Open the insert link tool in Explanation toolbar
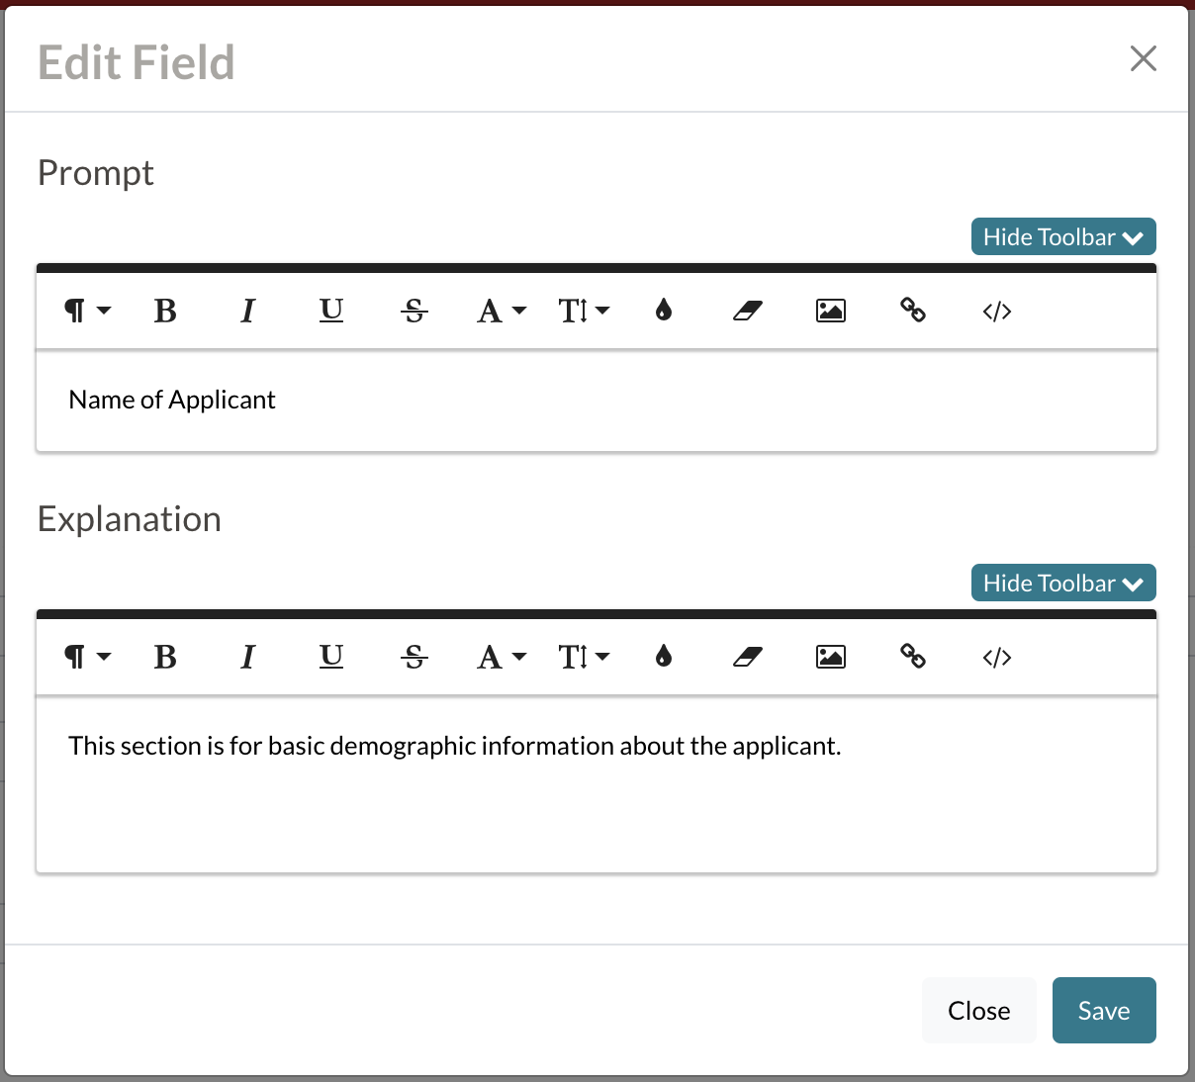This screenshot has height=1082, width=1195. point(913,656)
